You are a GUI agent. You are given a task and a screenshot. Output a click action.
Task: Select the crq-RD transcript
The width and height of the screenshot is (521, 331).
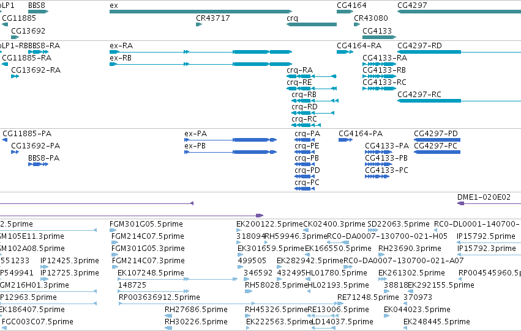[x=313, y=113]
